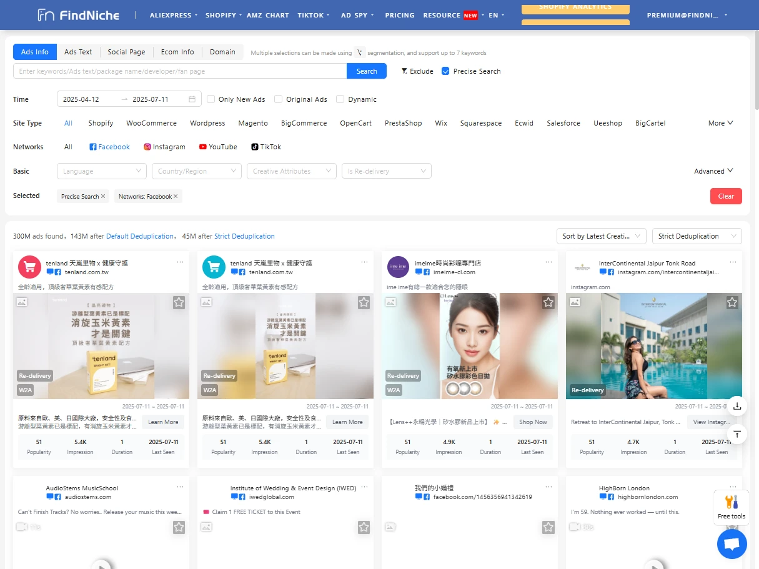This screenshot has height=569, width=759.
Task: Click the calendar icon in date range
Action: (x=192, y=99)
